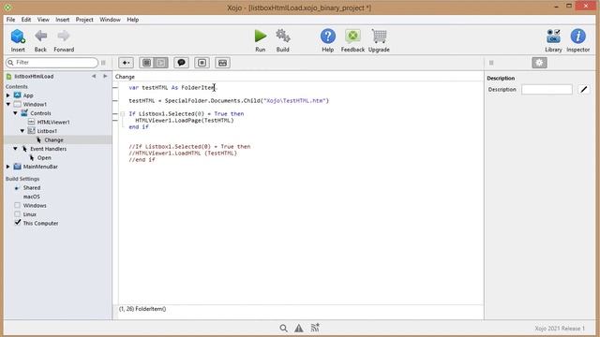
Task: Click the navigator left arrow next to listboxHtmlLoad
Action: click(x=94, y=77)
